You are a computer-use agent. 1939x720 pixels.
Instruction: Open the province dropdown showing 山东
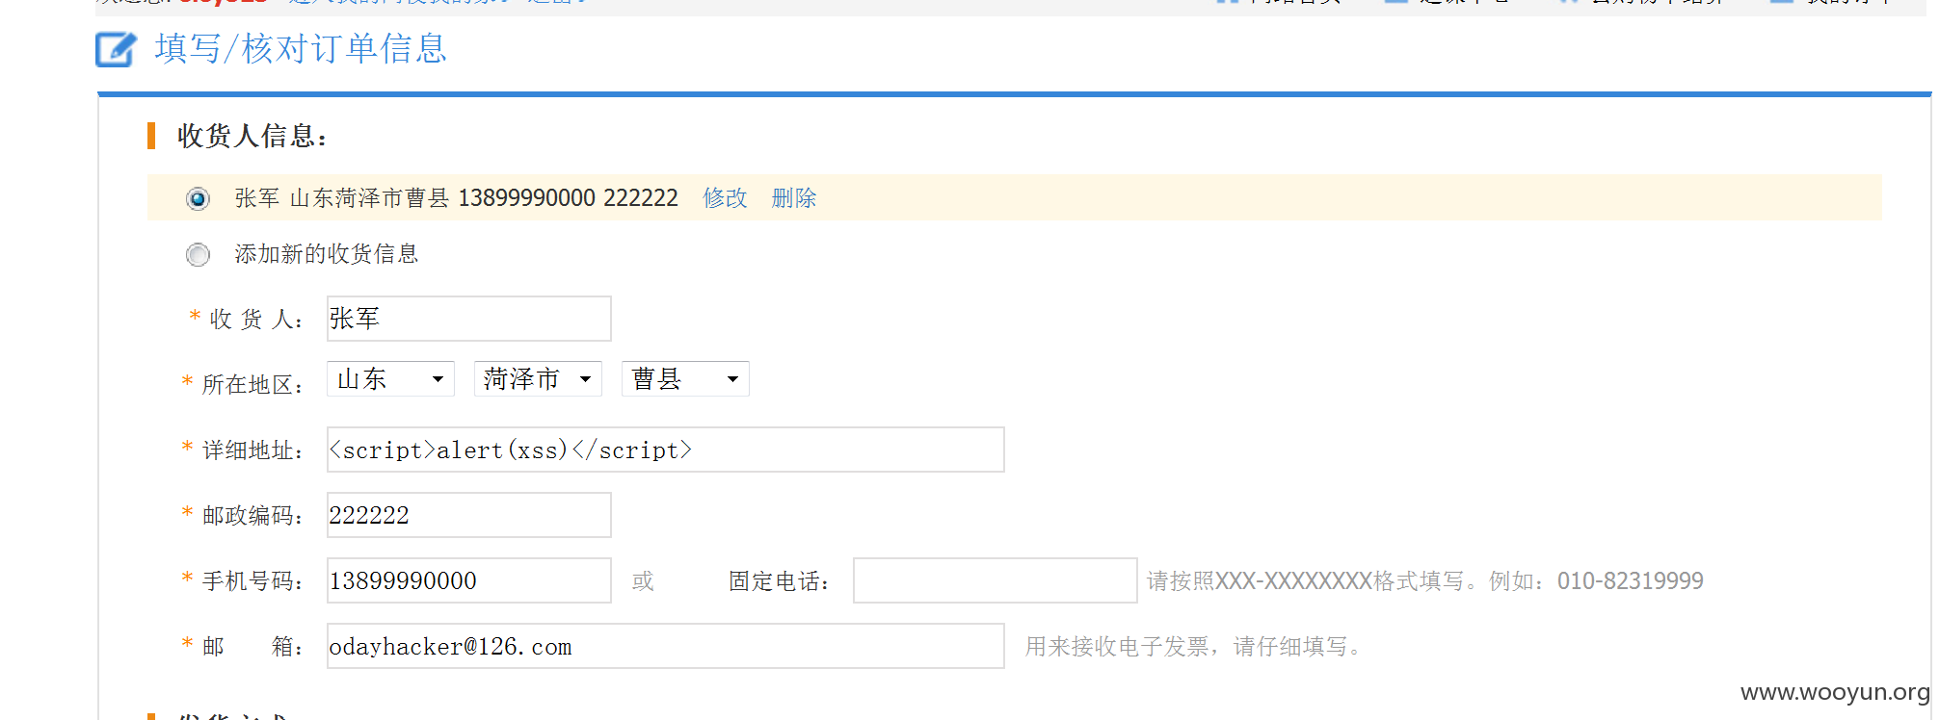390,378
